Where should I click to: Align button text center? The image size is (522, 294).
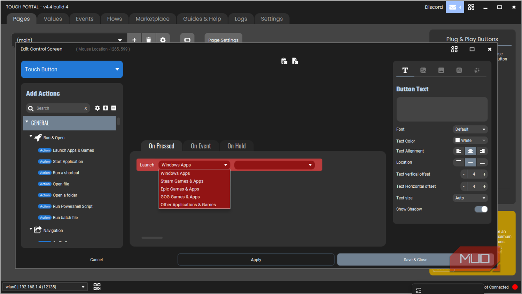470,151
